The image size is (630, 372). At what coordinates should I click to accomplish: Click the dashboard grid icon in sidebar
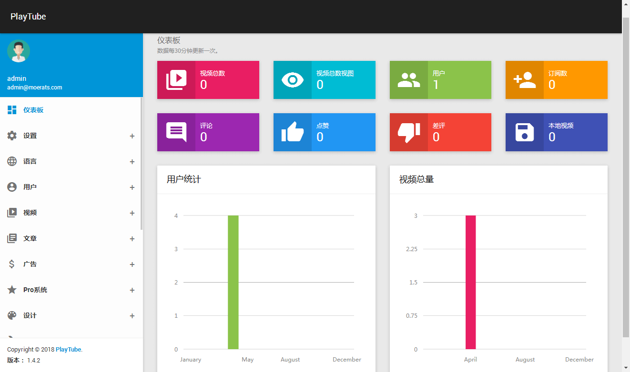(x=12, y=110)
